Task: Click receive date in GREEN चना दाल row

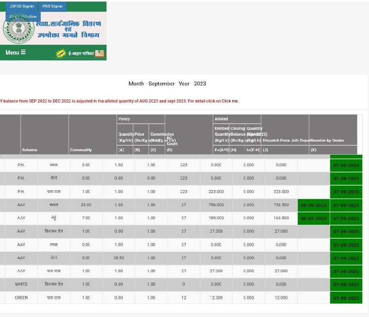Action: coord(346,298)
